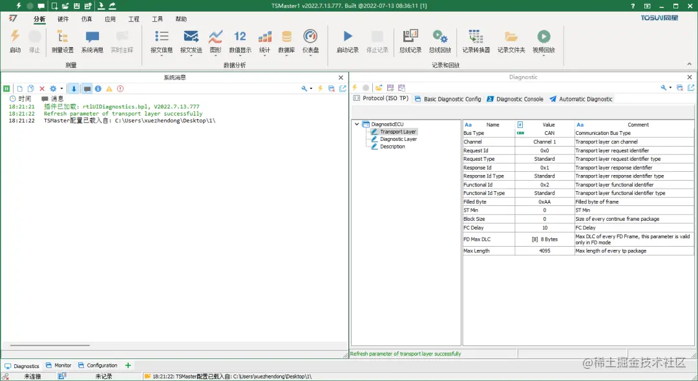Click the Max Length value 4095
Viewport: 698px width, 381px height.
tap(544, 251)
